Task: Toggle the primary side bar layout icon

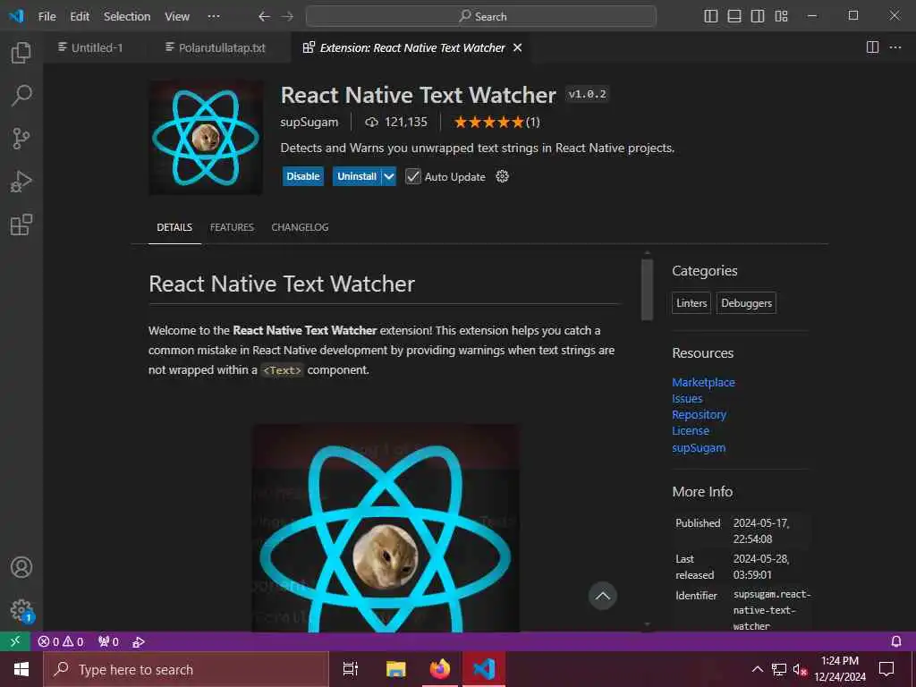Action: pos(711,16)
